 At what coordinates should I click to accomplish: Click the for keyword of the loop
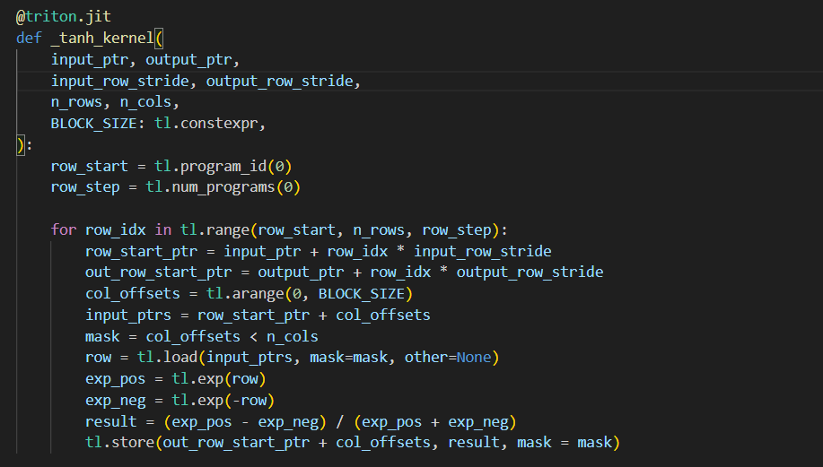pos(64,229)
